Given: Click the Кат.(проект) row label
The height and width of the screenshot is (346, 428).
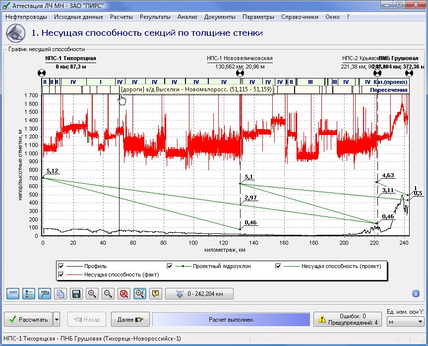Looking at the screenshot, I should point(391,82).
